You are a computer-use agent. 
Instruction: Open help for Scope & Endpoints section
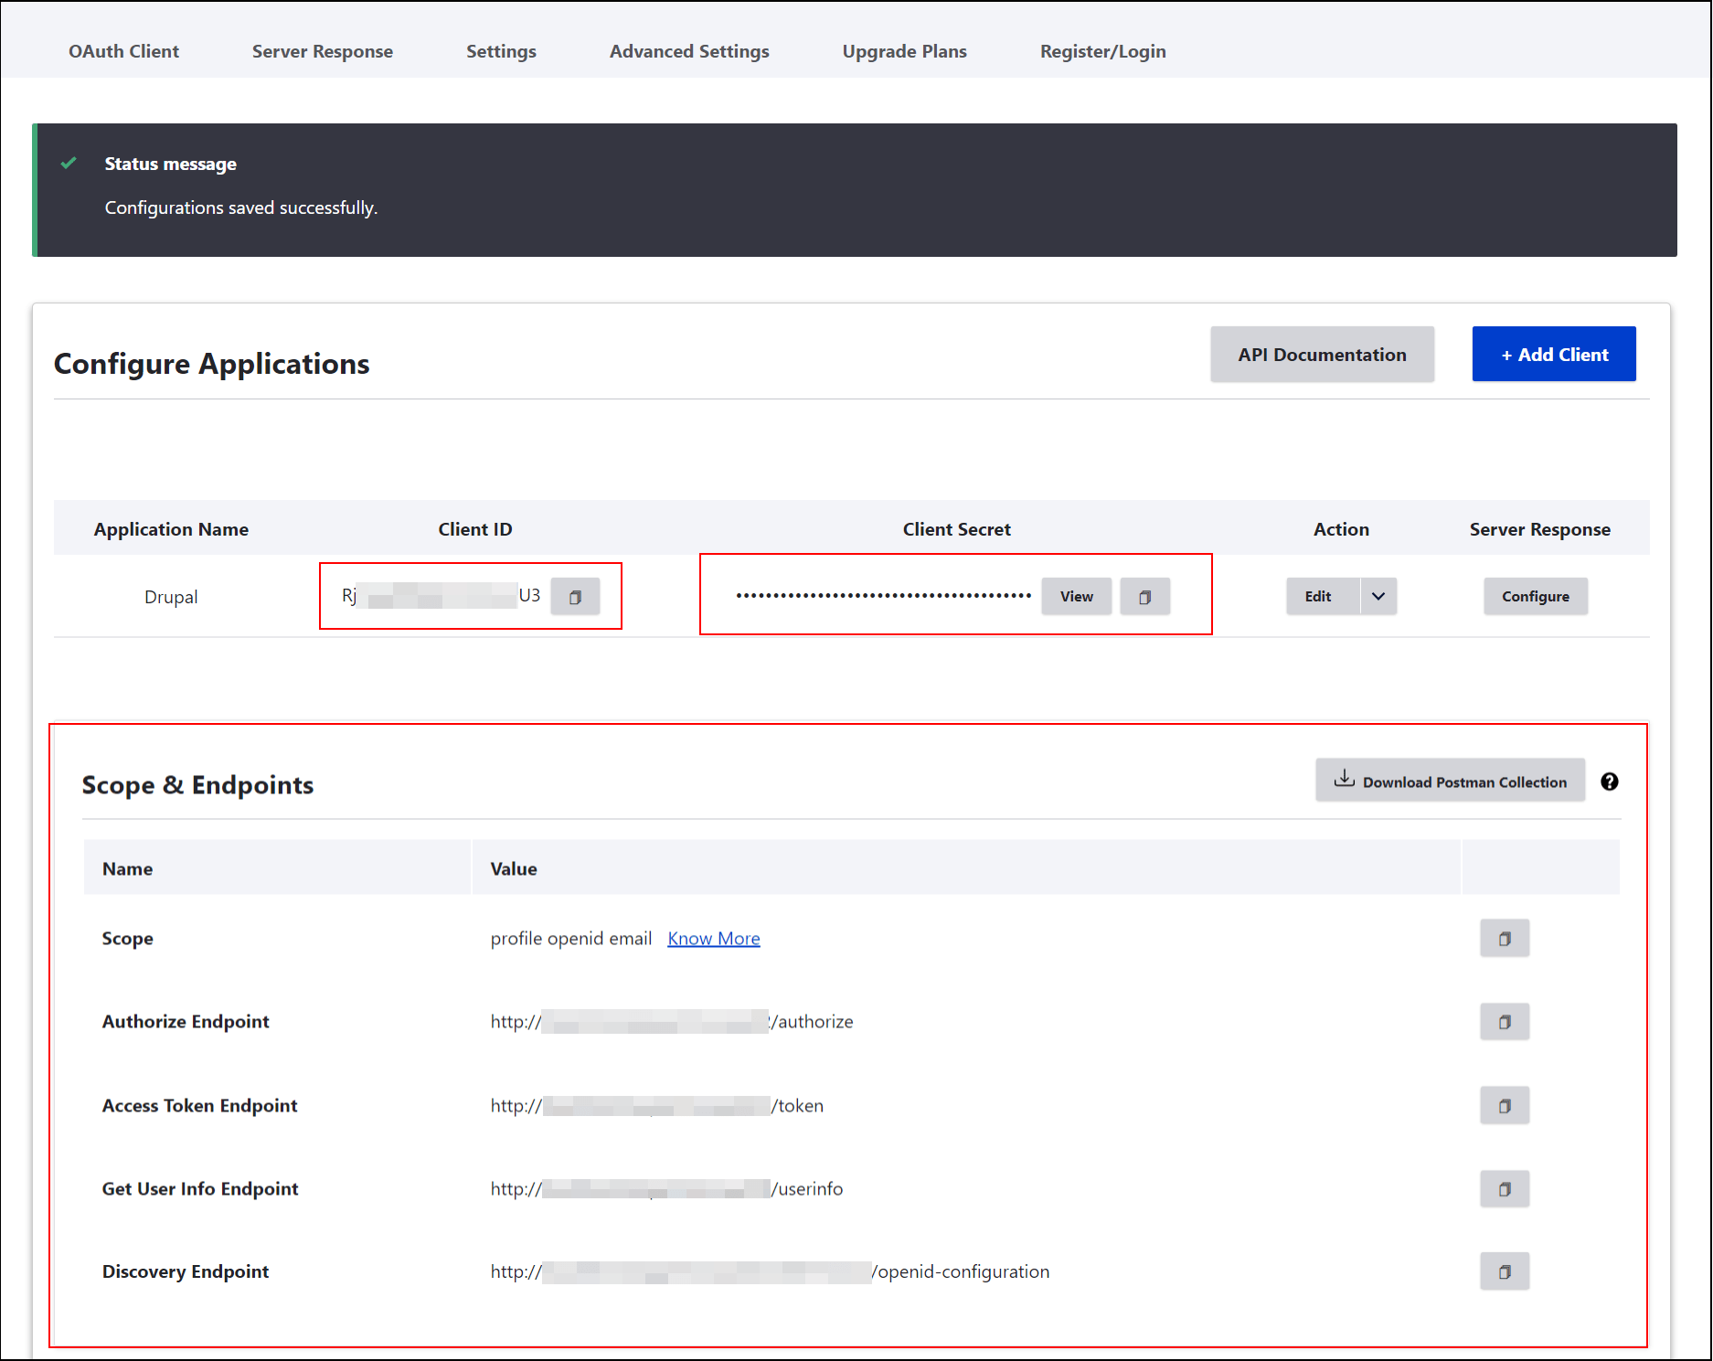[1609, 782]
